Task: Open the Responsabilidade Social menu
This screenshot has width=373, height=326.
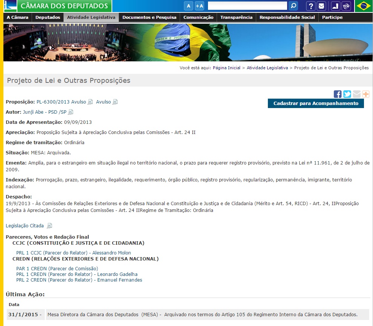Action: 287,17
